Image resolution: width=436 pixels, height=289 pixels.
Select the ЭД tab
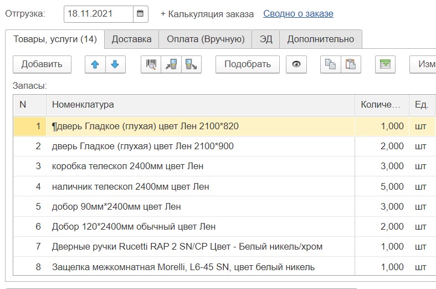click(266, 39)
